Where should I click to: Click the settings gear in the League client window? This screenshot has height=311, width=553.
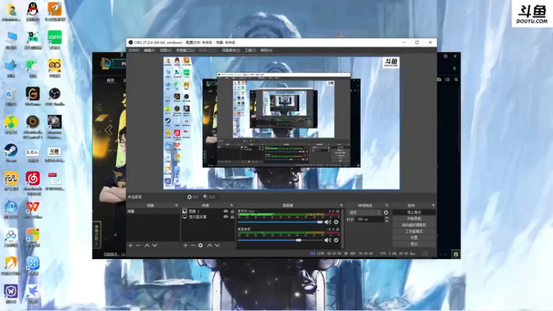pos(446,57)
